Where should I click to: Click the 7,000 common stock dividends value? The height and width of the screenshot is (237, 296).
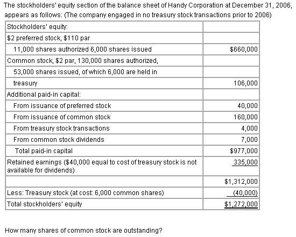(249, 140)
